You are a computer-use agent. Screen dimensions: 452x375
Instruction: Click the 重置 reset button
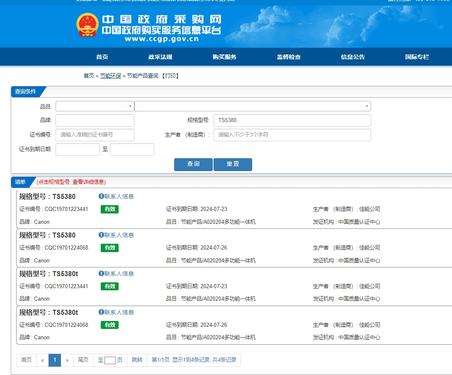233,164
